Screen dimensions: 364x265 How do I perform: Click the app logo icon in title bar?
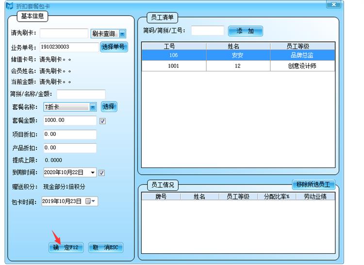click(10, 5)
